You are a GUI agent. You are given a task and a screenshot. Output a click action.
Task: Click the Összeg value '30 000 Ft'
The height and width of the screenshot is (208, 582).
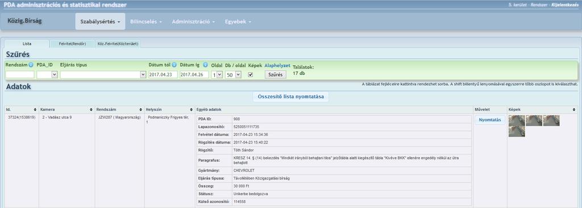[x=241, y=186]
